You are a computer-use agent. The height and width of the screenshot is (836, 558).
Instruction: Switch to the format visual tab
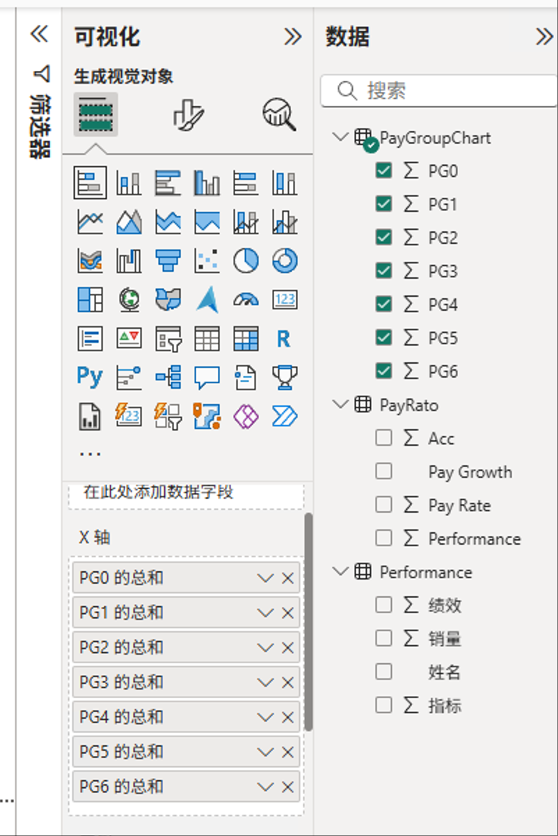click(188, 114)
